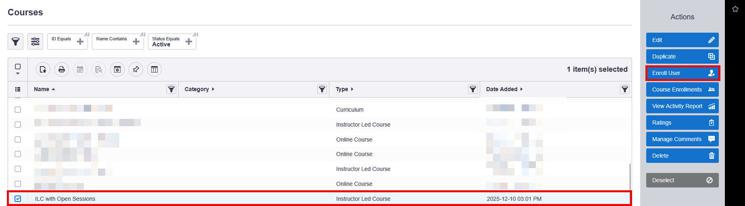Open the Date Added column filter funnel
Screen dimensions: 745x206
[x=625, y=89]
